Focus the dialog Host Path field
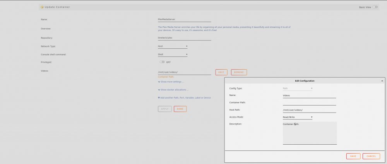Screen dimensions: 387x164 pos(309,110)
